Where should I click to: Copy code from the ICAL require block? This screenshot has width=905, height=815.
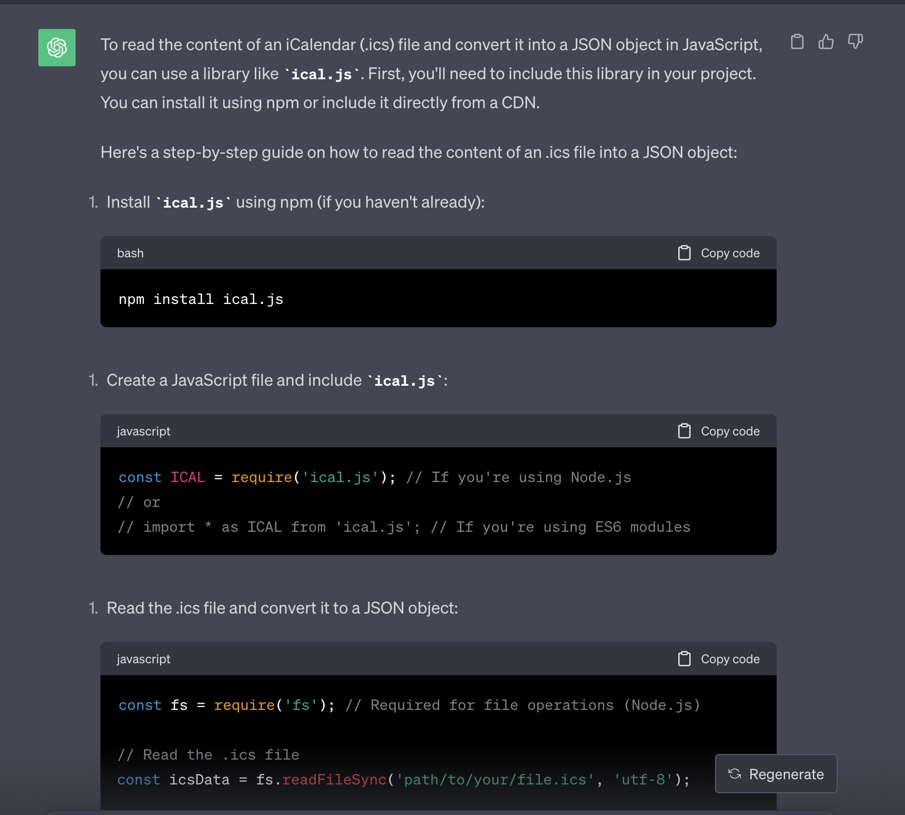coord(719,431)
